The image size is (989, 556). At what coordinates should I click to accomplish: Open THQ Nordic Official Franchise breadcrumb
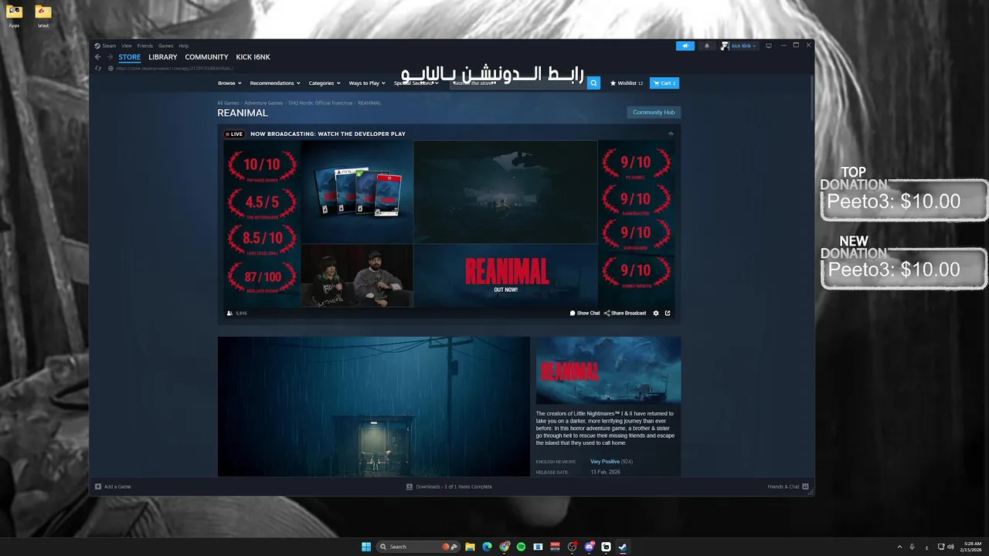tap(321, 103)
